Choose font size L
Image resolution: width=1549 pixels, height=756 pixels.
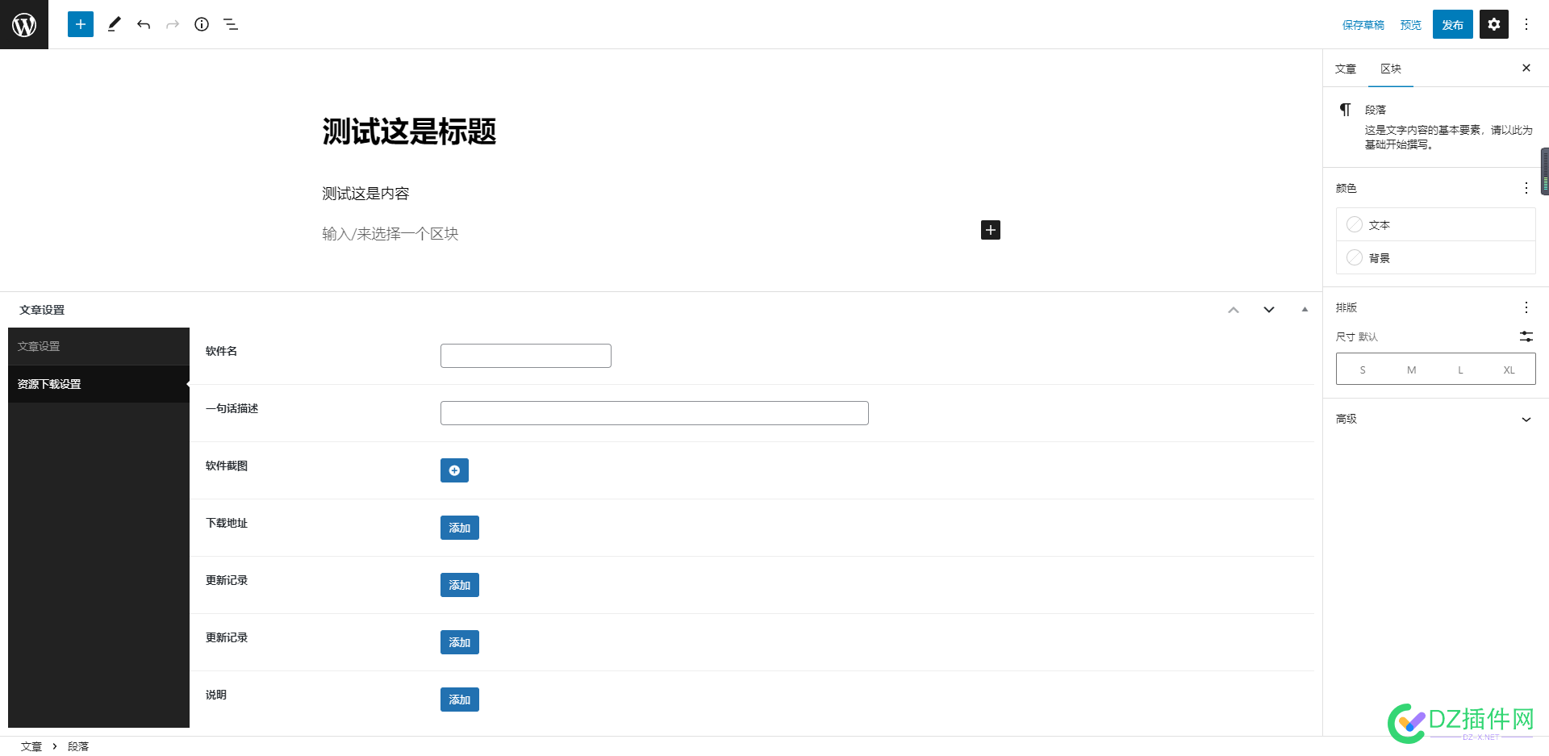(1460, 370)
